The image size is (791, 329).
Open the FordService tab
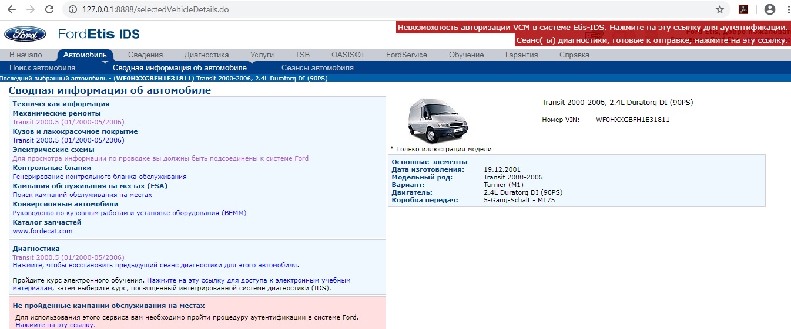407,55
